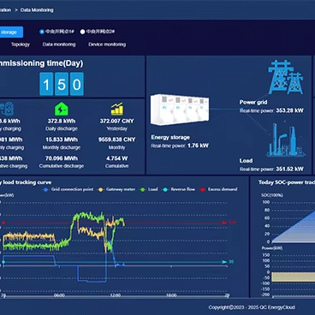Screen dimensions: 315x315
Task: Click the Energy storage label
Action: click(x=170, y=137)
